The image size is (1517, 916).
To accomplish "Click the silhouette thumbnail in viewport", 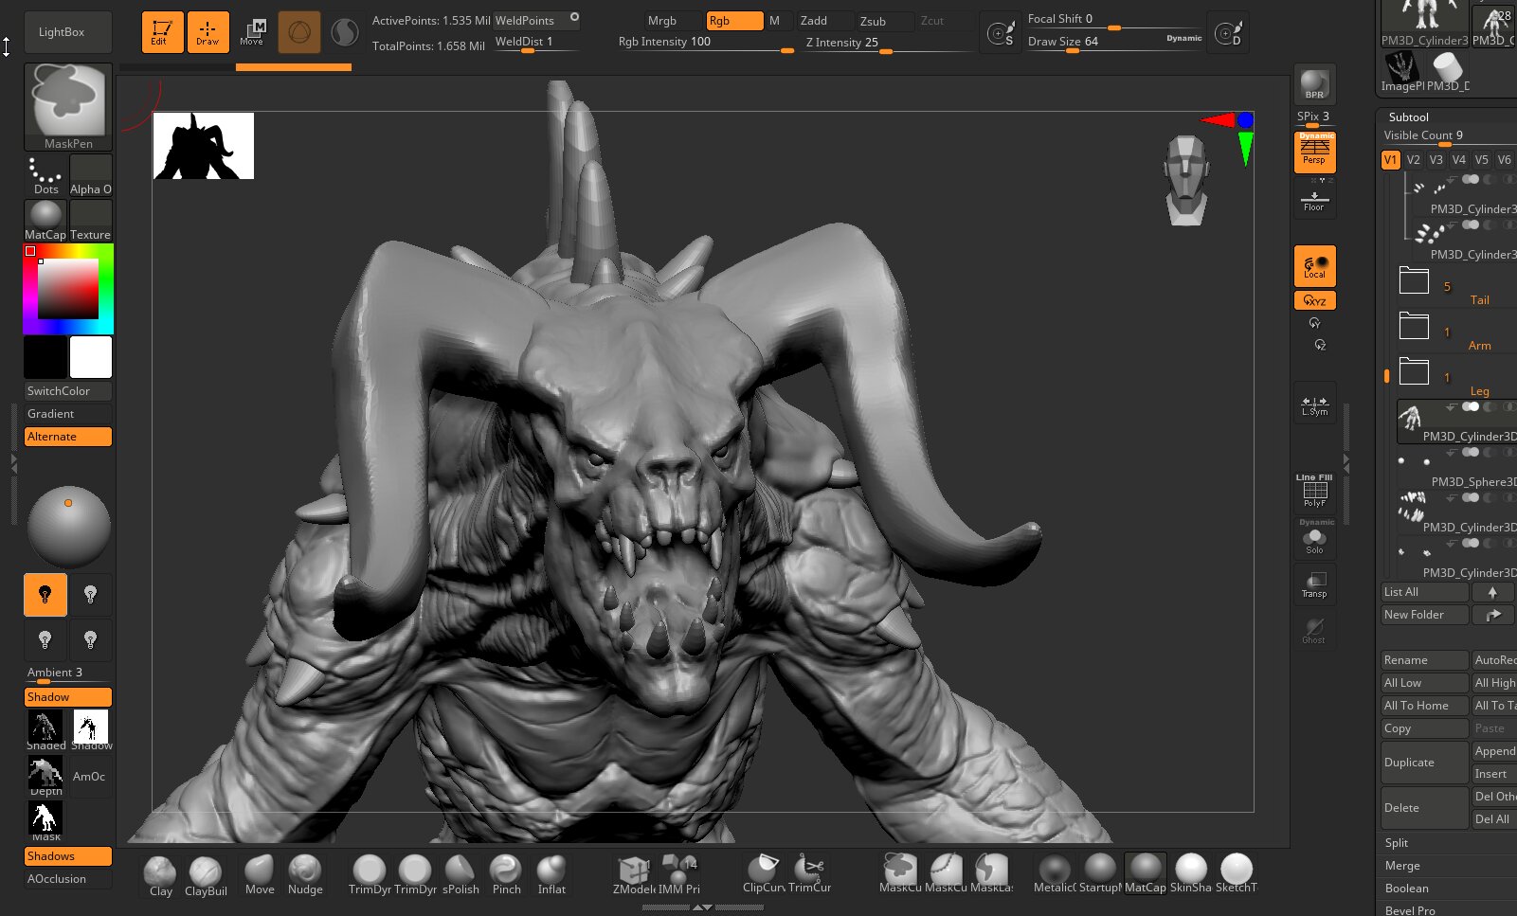I will pyautogui.click(x=204, y=146).
